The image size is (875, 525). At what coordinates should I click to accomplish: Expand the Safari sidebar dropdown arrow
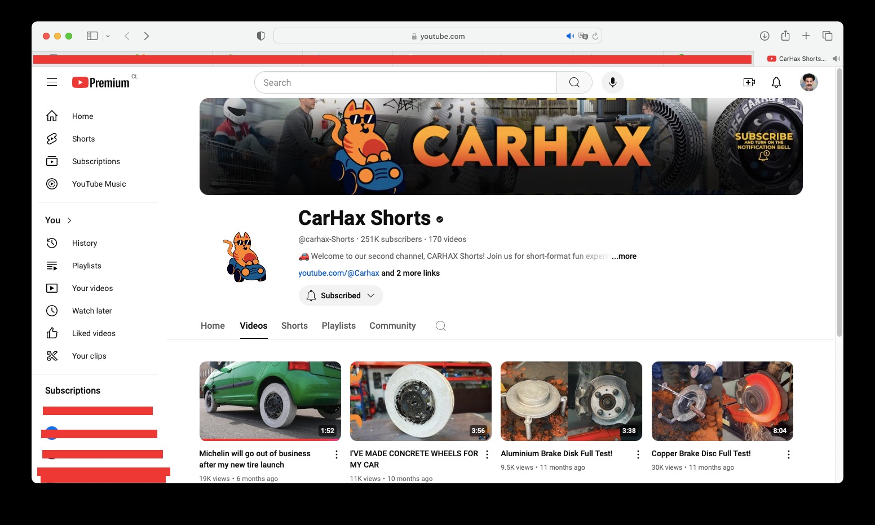pyautogui.click(x=108, y=36)
